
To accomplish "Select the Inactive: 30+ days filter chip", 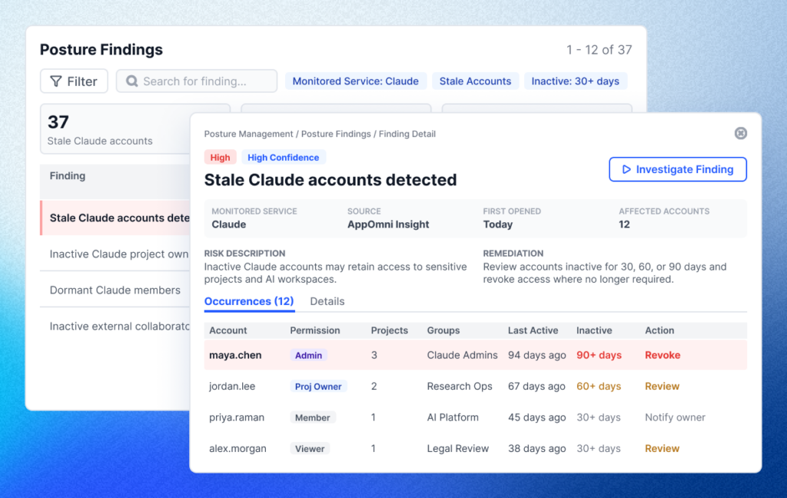I will (x=575, y=81).
